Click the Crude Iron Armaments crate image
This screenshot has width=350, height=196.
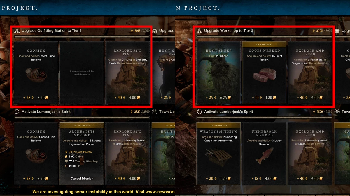pos(218,157)
